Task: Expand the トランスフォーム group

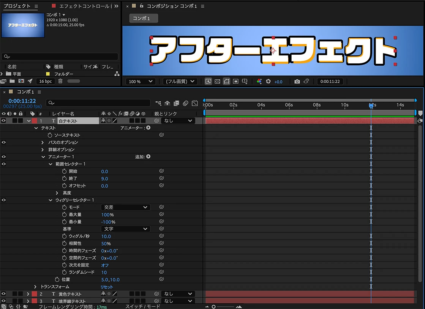Action: coord(35,287)
